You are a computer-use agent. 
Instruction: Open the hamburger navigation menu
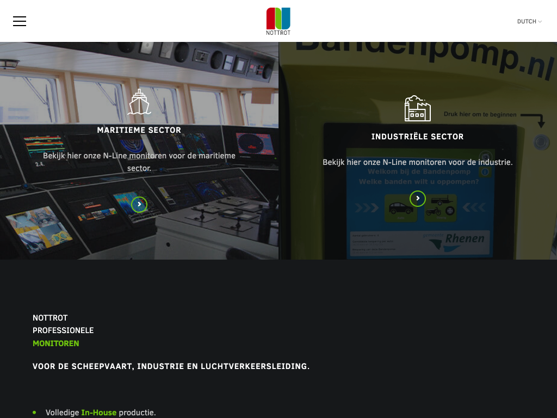20,21
